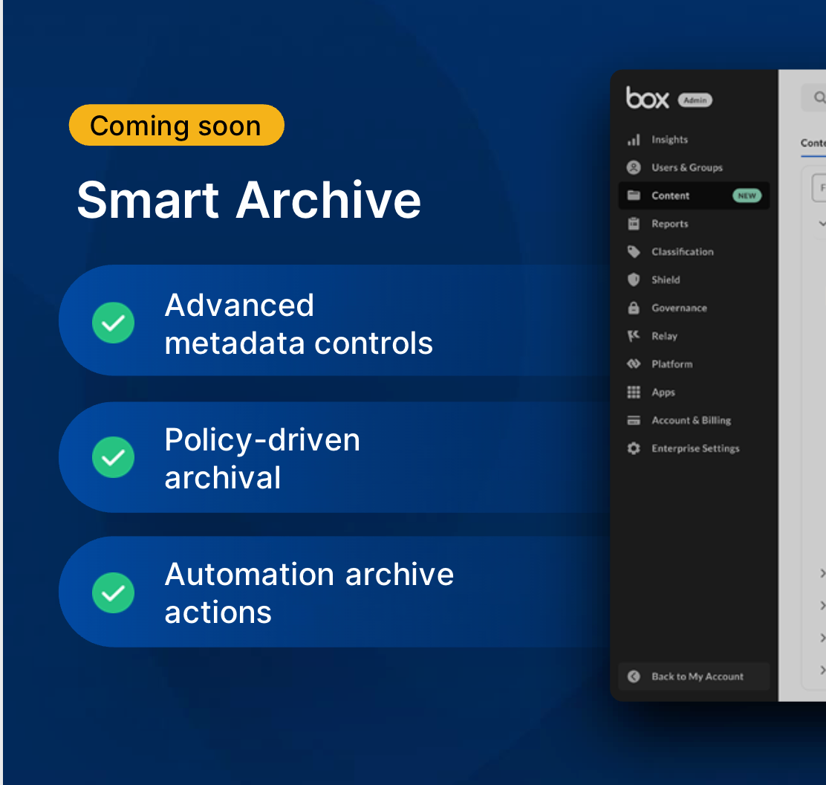Click the Smart Archive heading
826x785 pixels.
coord(249,200)
